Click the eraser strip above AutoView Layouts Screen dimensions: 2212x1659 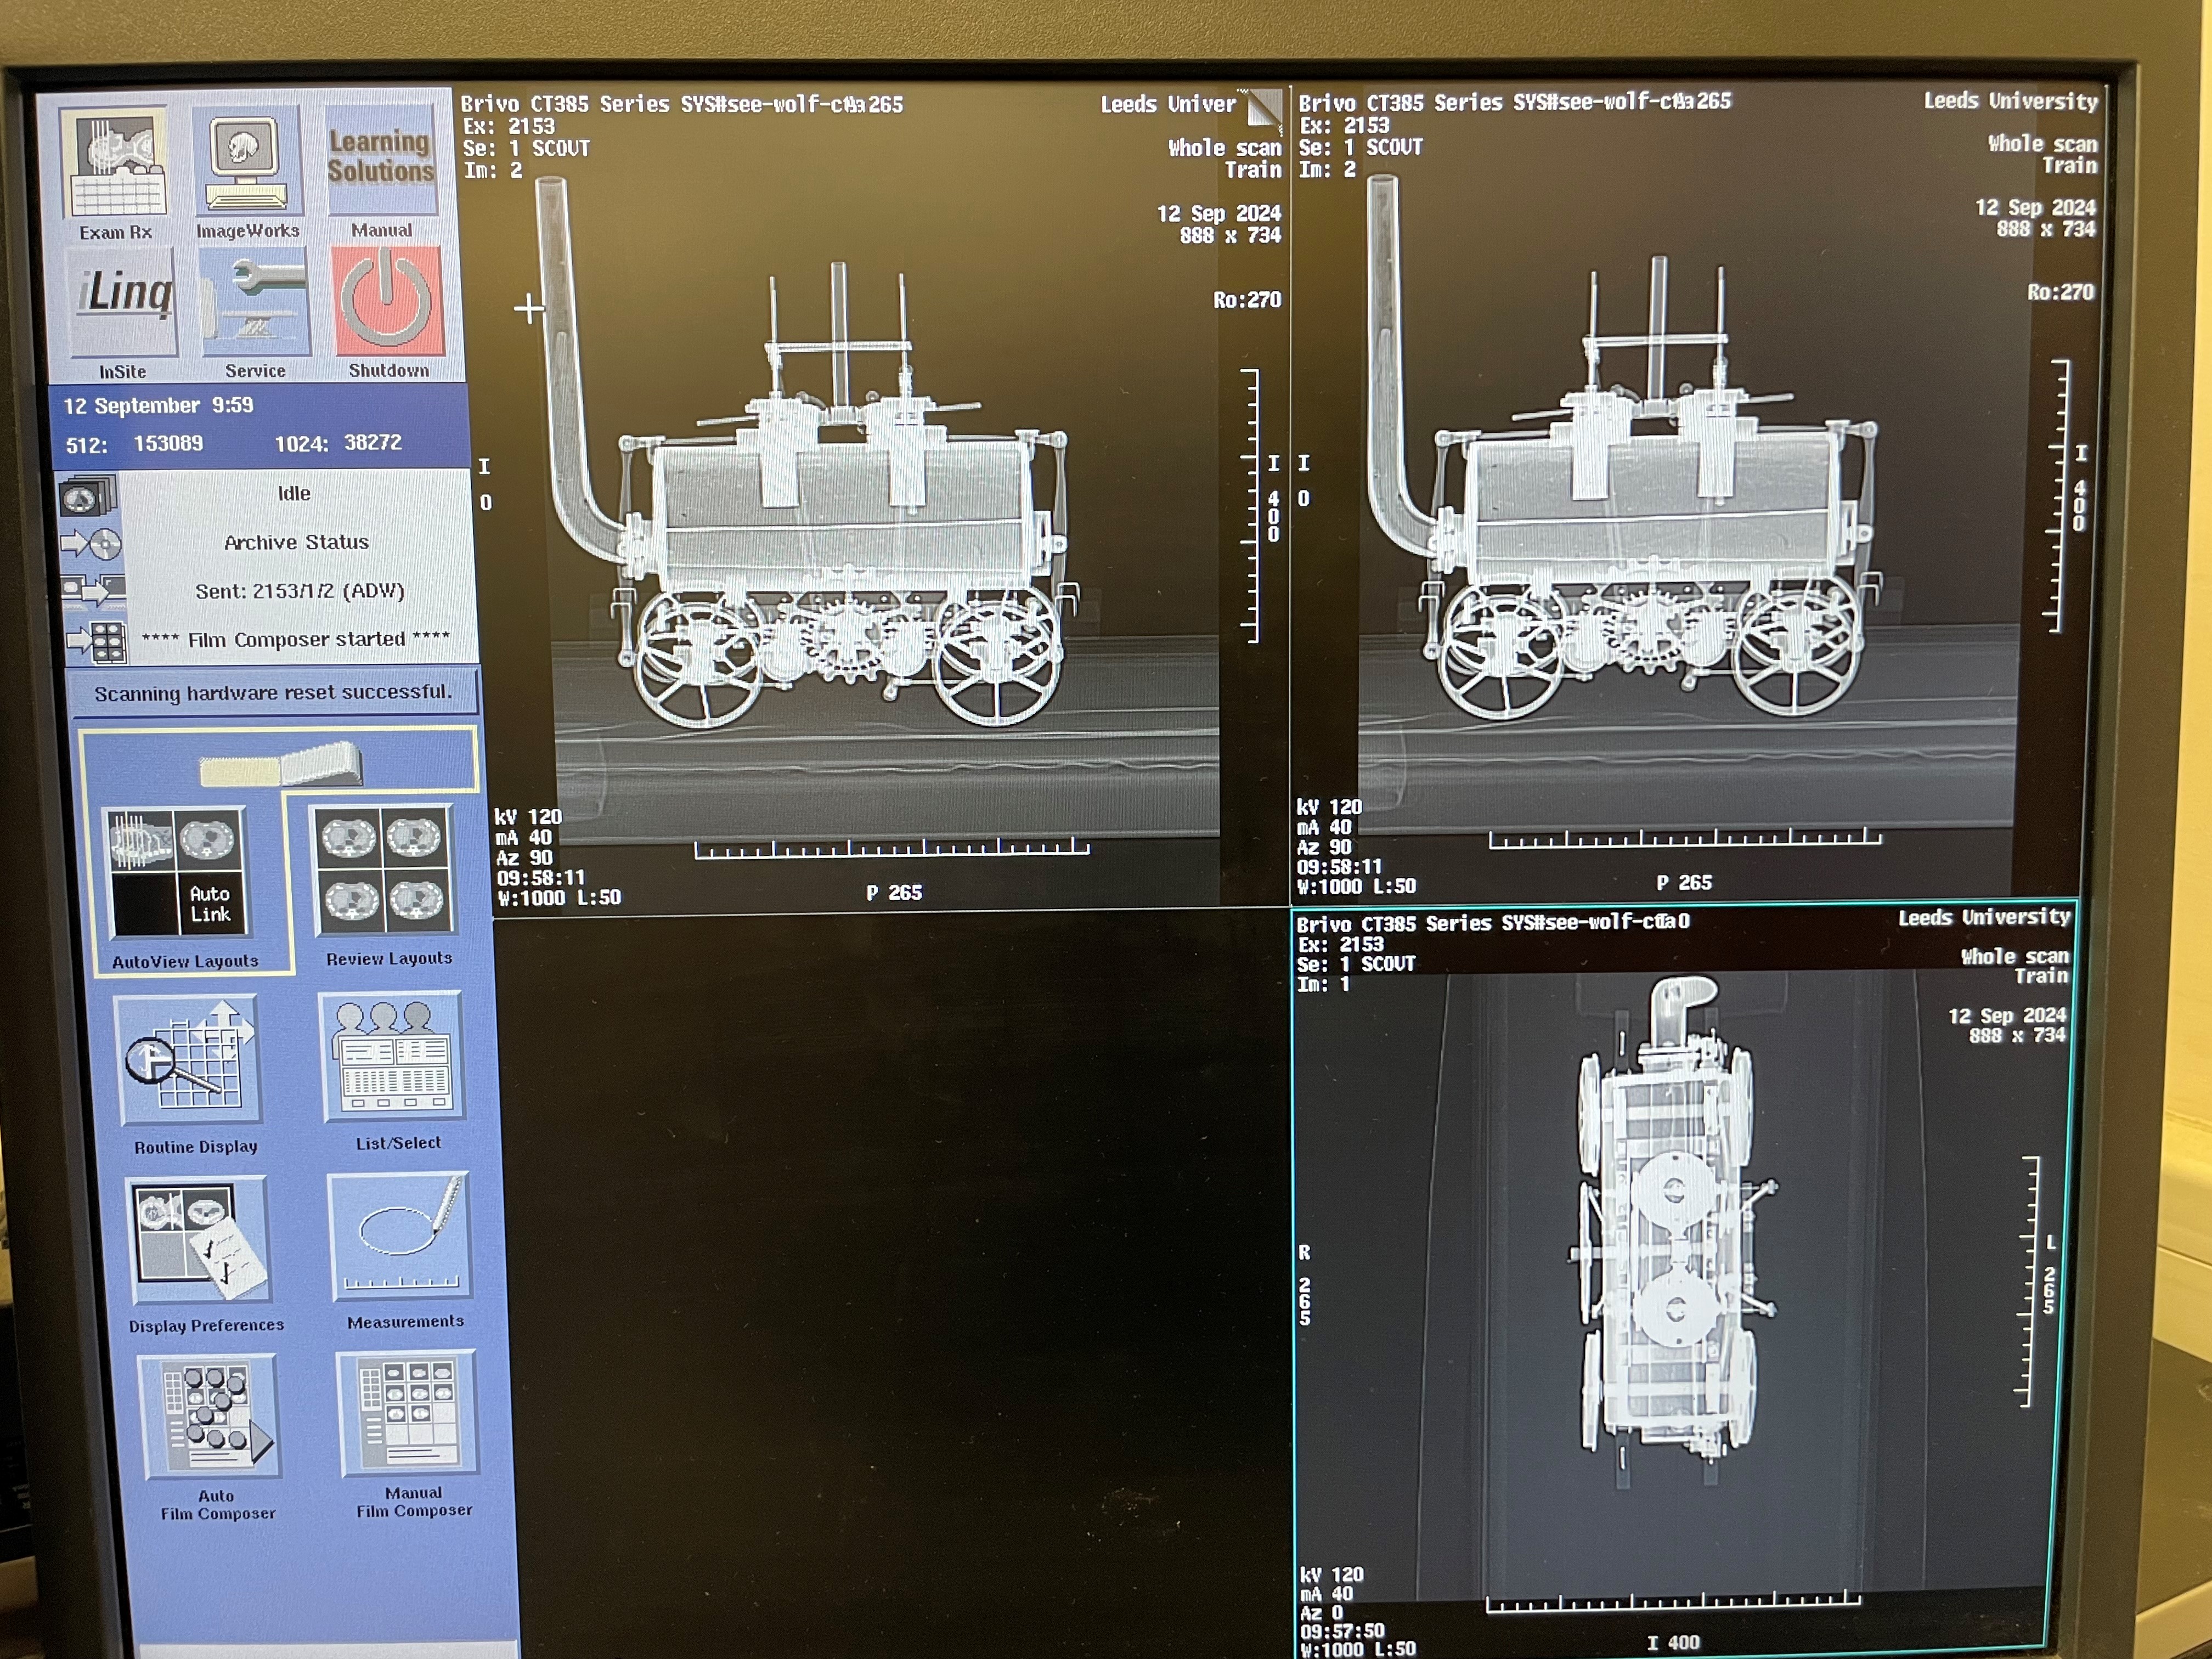(x=281, y=766)
